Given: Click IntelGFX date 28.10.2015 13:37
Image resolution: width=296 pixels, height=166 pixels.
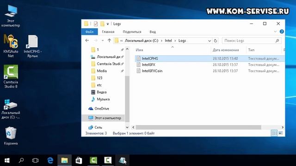Looking at the screenshot, I should pos(225,65).
